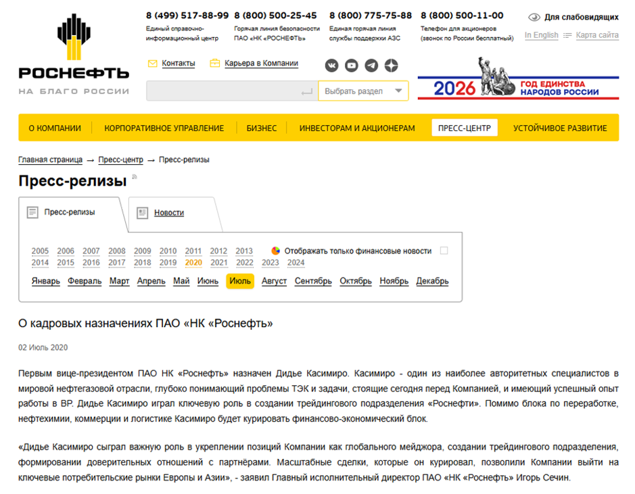Open the Устойчивое развитие menu

click(x=560, y=128)
